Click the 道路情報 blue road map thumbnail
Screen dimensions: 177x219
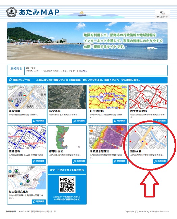(x=27, y=137)
